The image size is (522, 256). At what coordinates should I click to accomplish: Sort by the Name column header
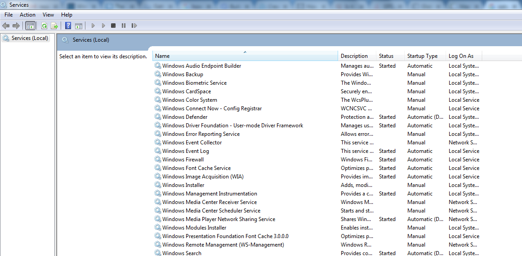245,56
